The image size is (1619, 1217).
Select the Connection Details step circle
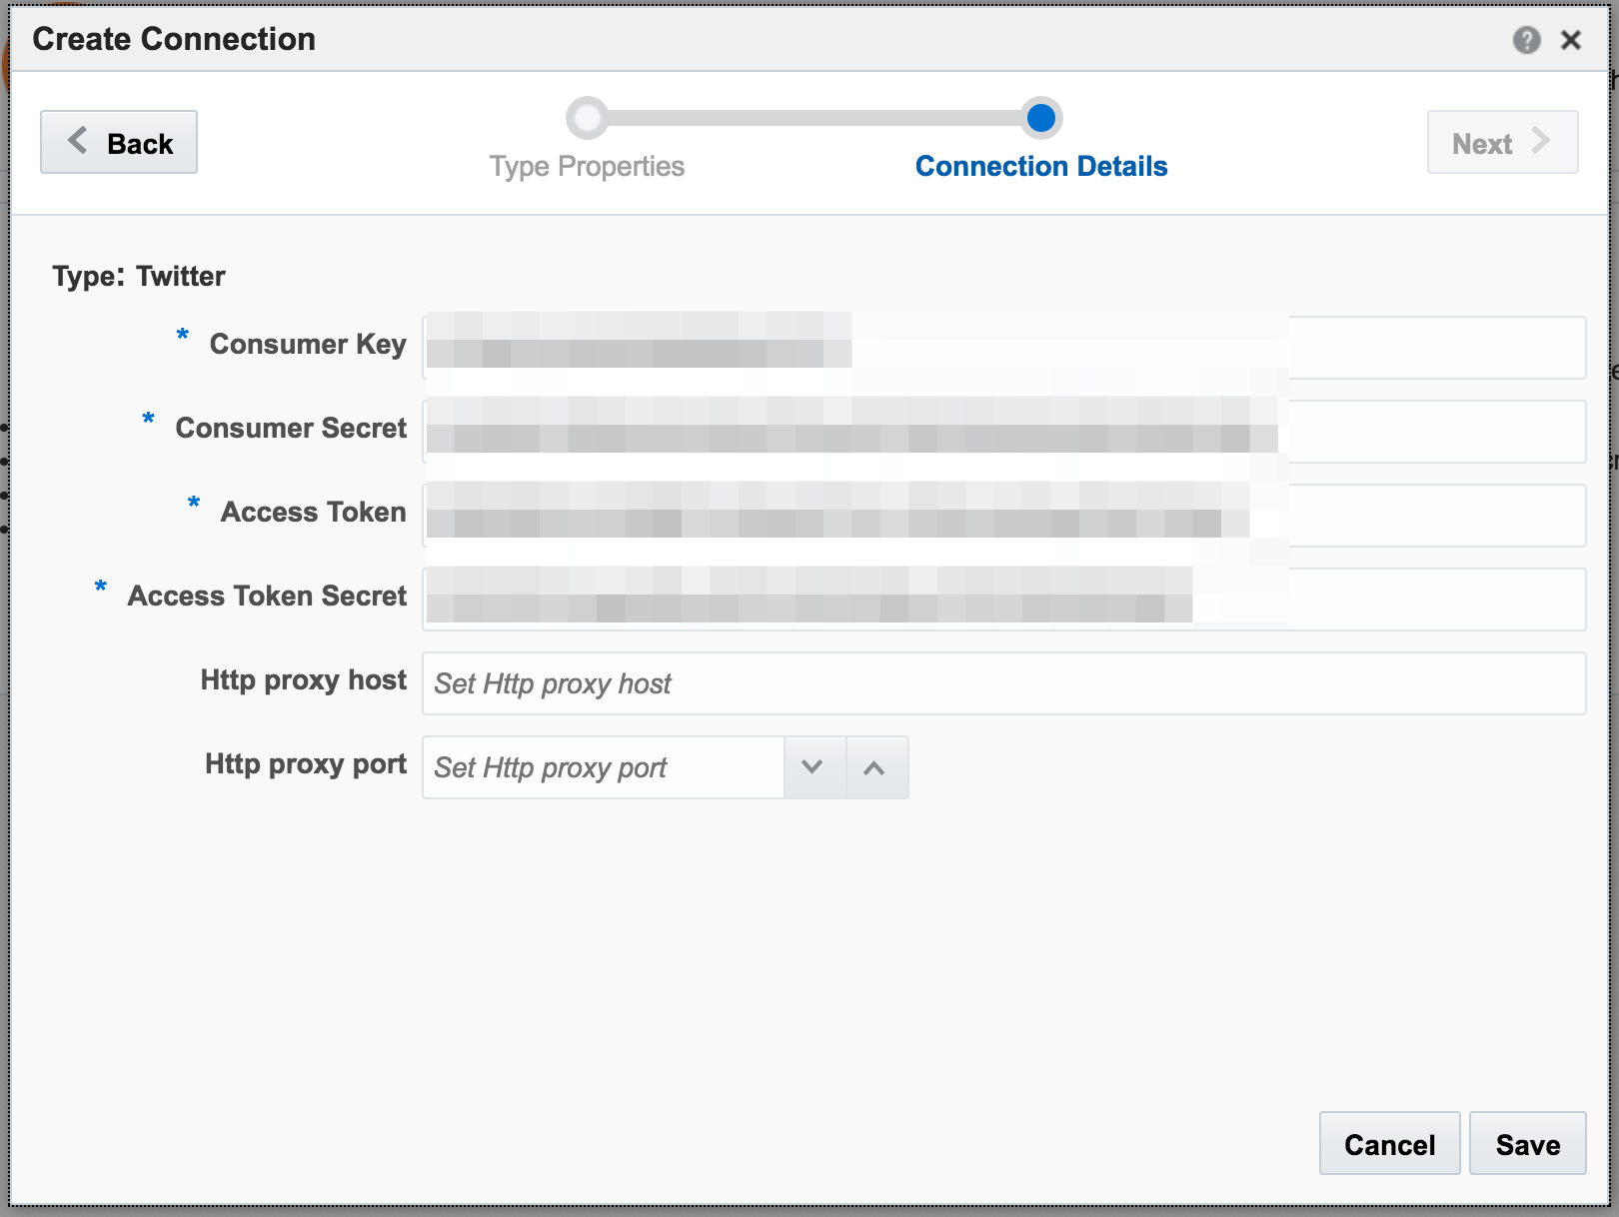[1040, 118]
